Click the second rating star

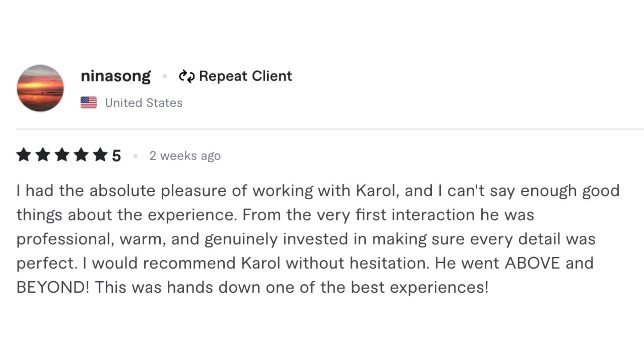click(43, 155)
